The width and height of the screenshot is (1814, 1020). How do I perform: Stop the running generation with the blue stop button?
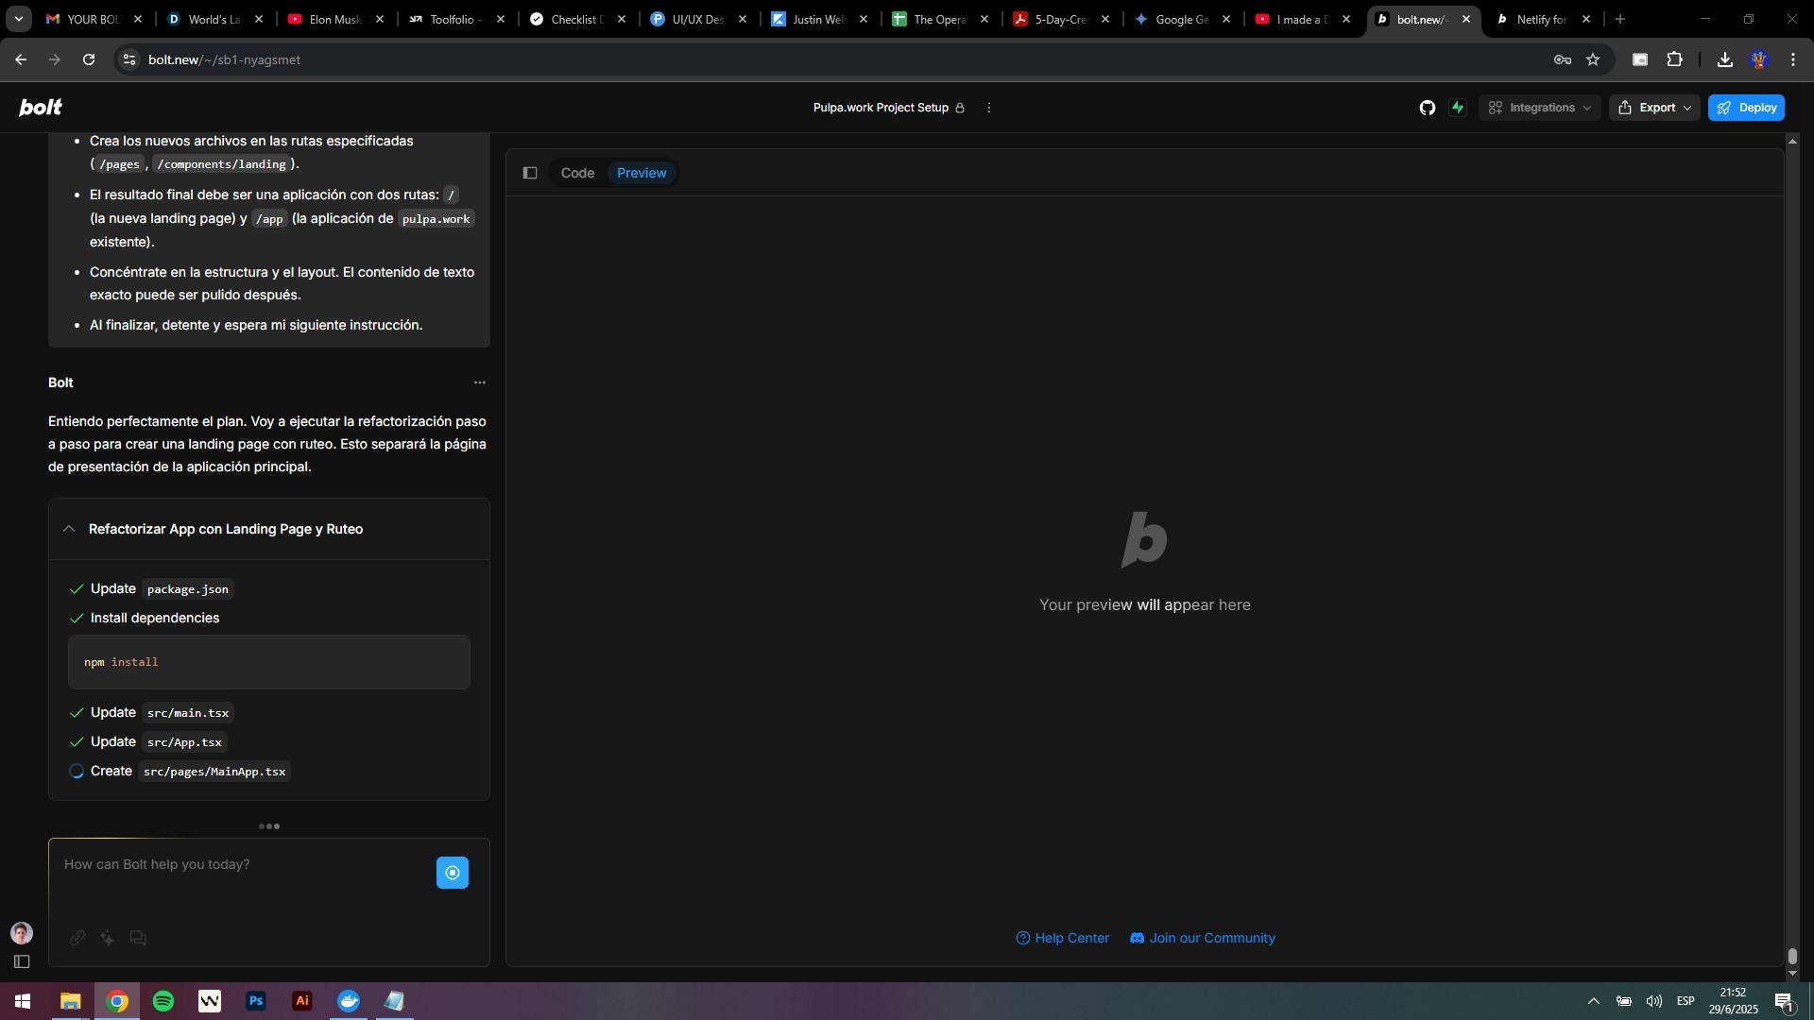coord(452,873)
